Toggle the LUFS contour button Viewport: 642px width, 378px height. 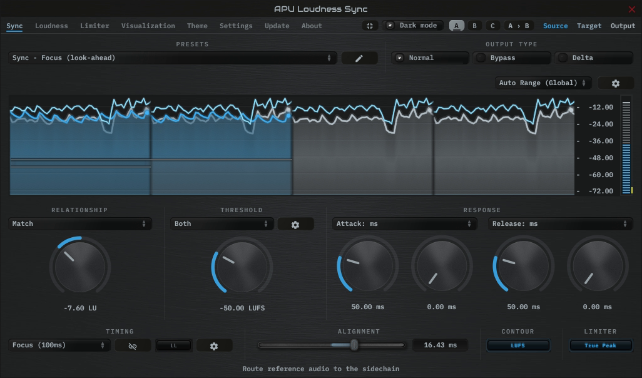(x=518, y=345)
